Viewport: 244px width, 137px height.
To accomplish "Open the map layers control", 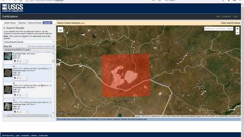I will 60,30.
